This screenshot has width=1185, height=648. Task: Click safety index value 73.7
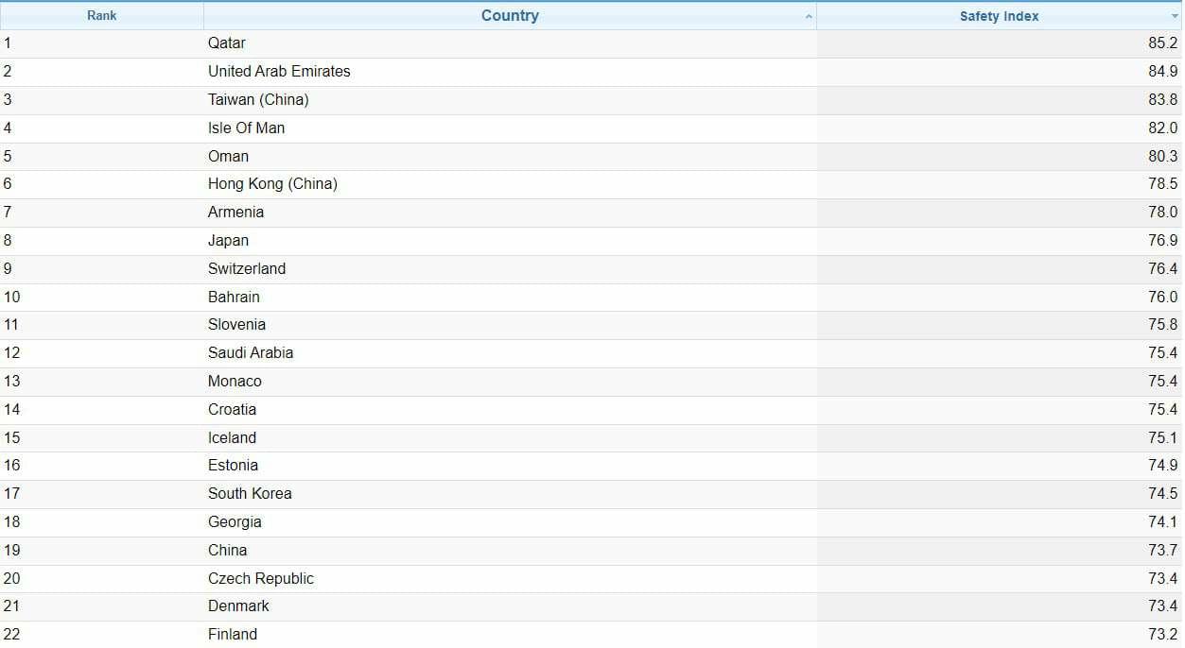(x=1163, y=551)
